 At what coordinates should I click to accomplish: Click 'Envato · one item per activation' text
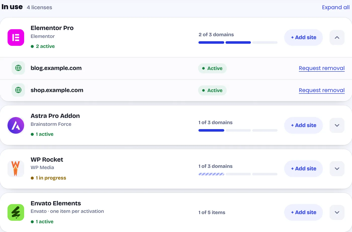click(67, 211)
